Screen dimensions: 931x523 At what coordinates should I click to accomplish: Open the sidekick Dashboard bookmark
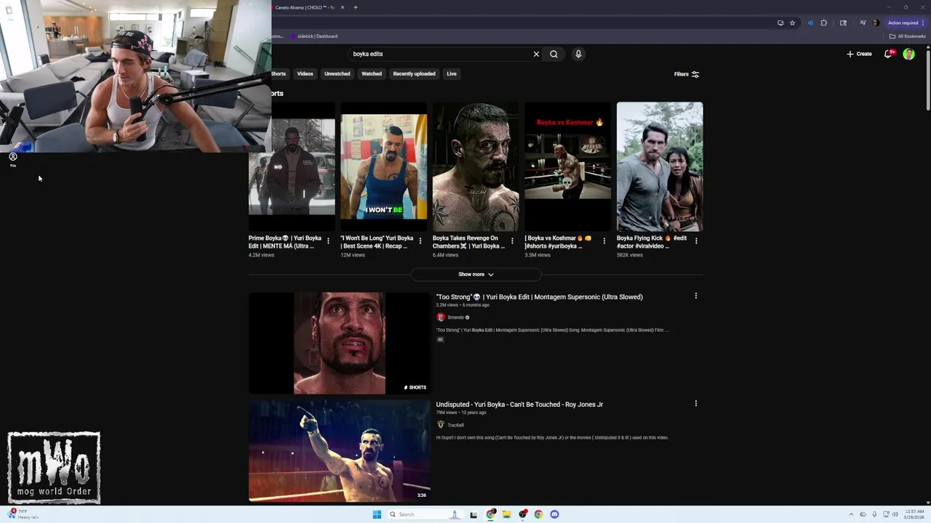tap(314, 36)
